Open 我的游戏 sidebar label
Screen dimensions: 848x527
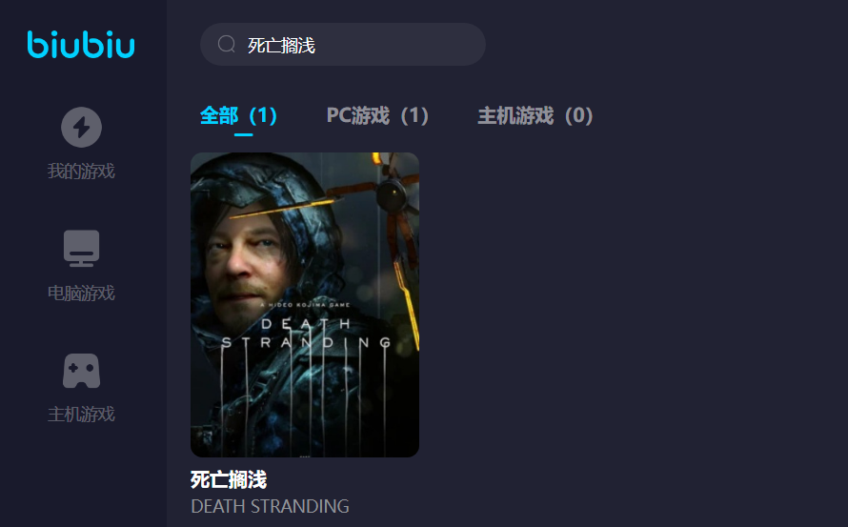(81, 171)
